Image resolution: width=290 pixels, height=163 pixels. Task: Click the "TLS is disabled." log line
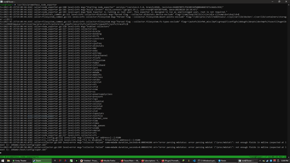[70, 140]
